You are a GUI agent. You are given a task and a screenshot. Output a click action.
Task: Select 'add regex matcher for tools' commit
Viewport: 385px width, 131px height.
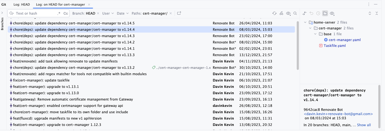[151, 74]
